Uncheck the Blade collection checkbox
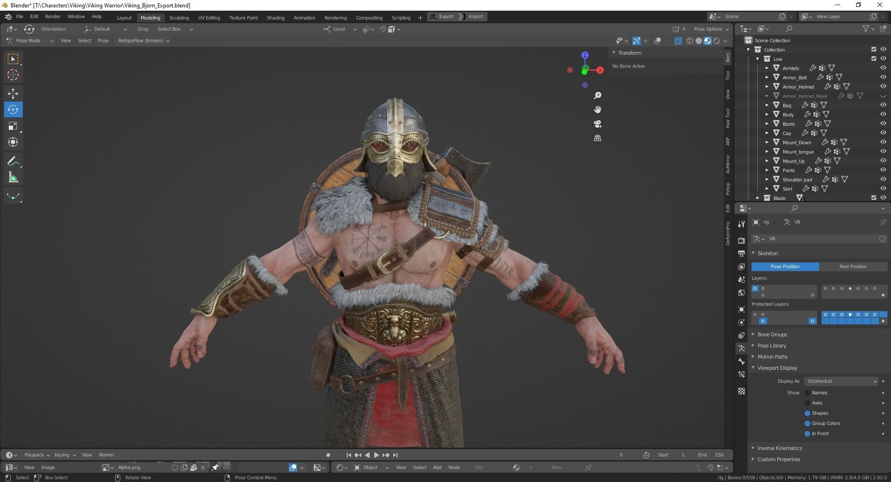The width and height of the screenshot is (891, 482). point(874,198)
